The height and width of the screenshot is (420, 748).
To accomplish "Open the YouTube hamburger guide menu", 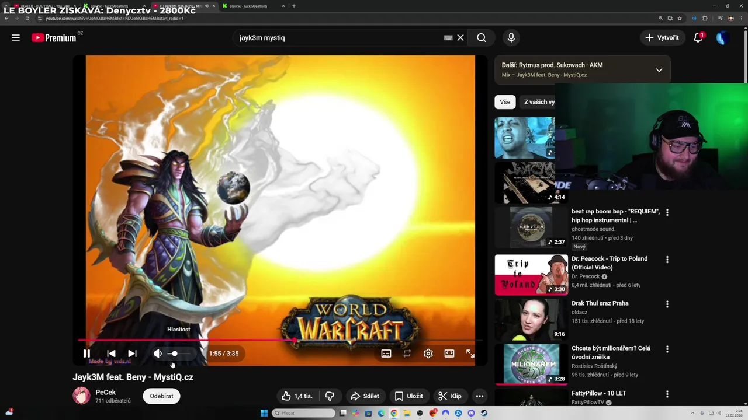I will 16,38.
